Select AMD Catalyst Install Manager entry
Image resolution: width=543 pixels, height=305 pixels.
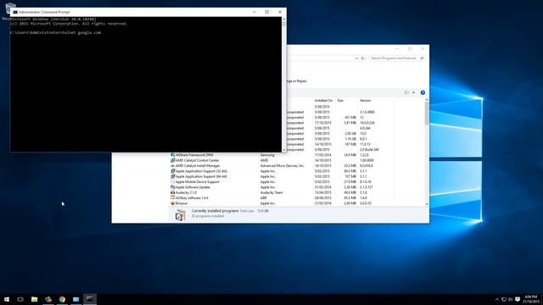coord(282,166)
